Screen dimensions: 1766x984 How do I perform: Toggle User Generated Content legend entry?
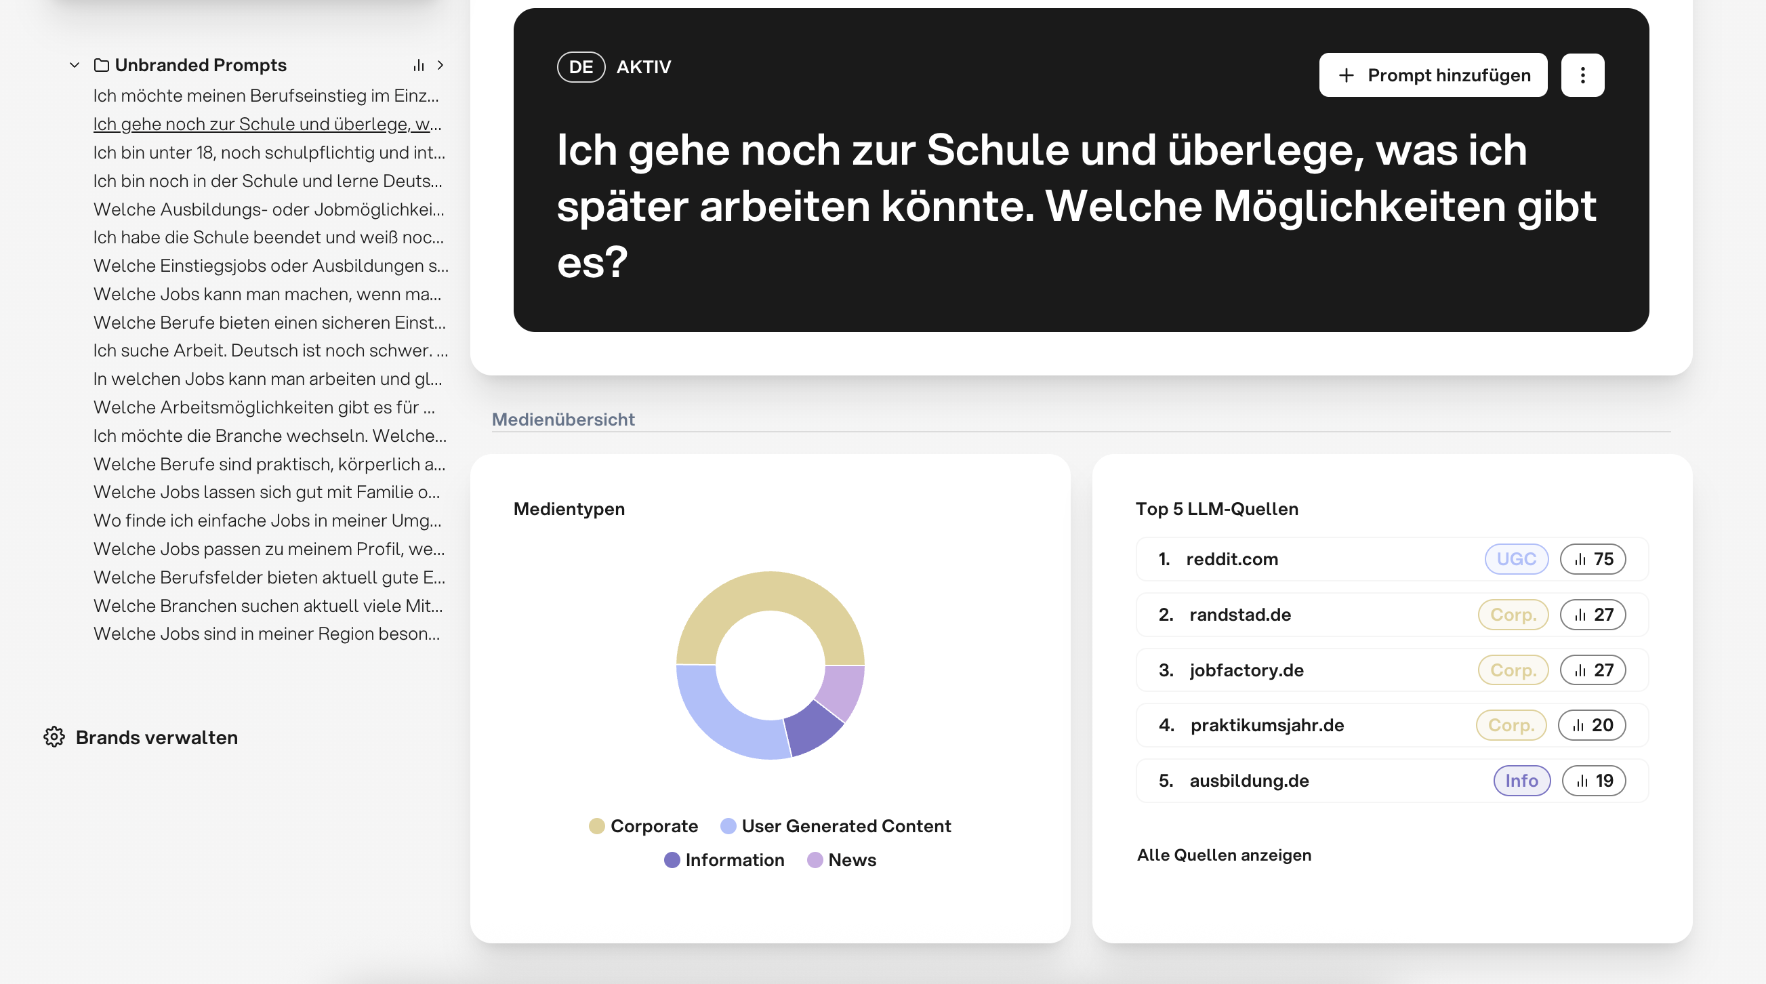[x=836, y=825]
